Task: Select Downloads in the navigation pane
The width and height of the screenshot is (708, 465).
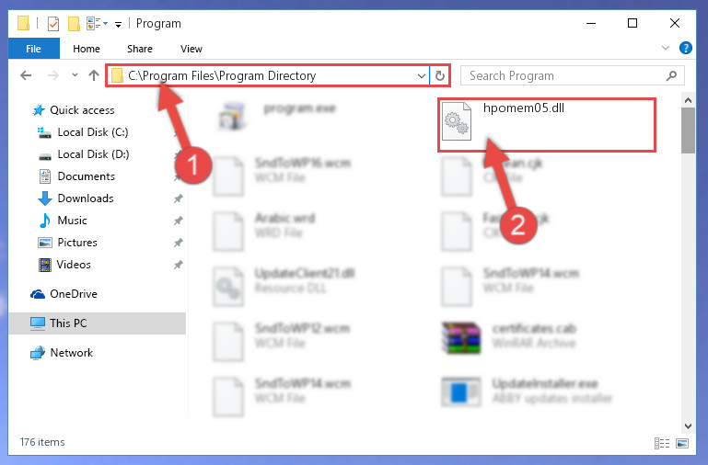Action: click(x=86, y=198)
